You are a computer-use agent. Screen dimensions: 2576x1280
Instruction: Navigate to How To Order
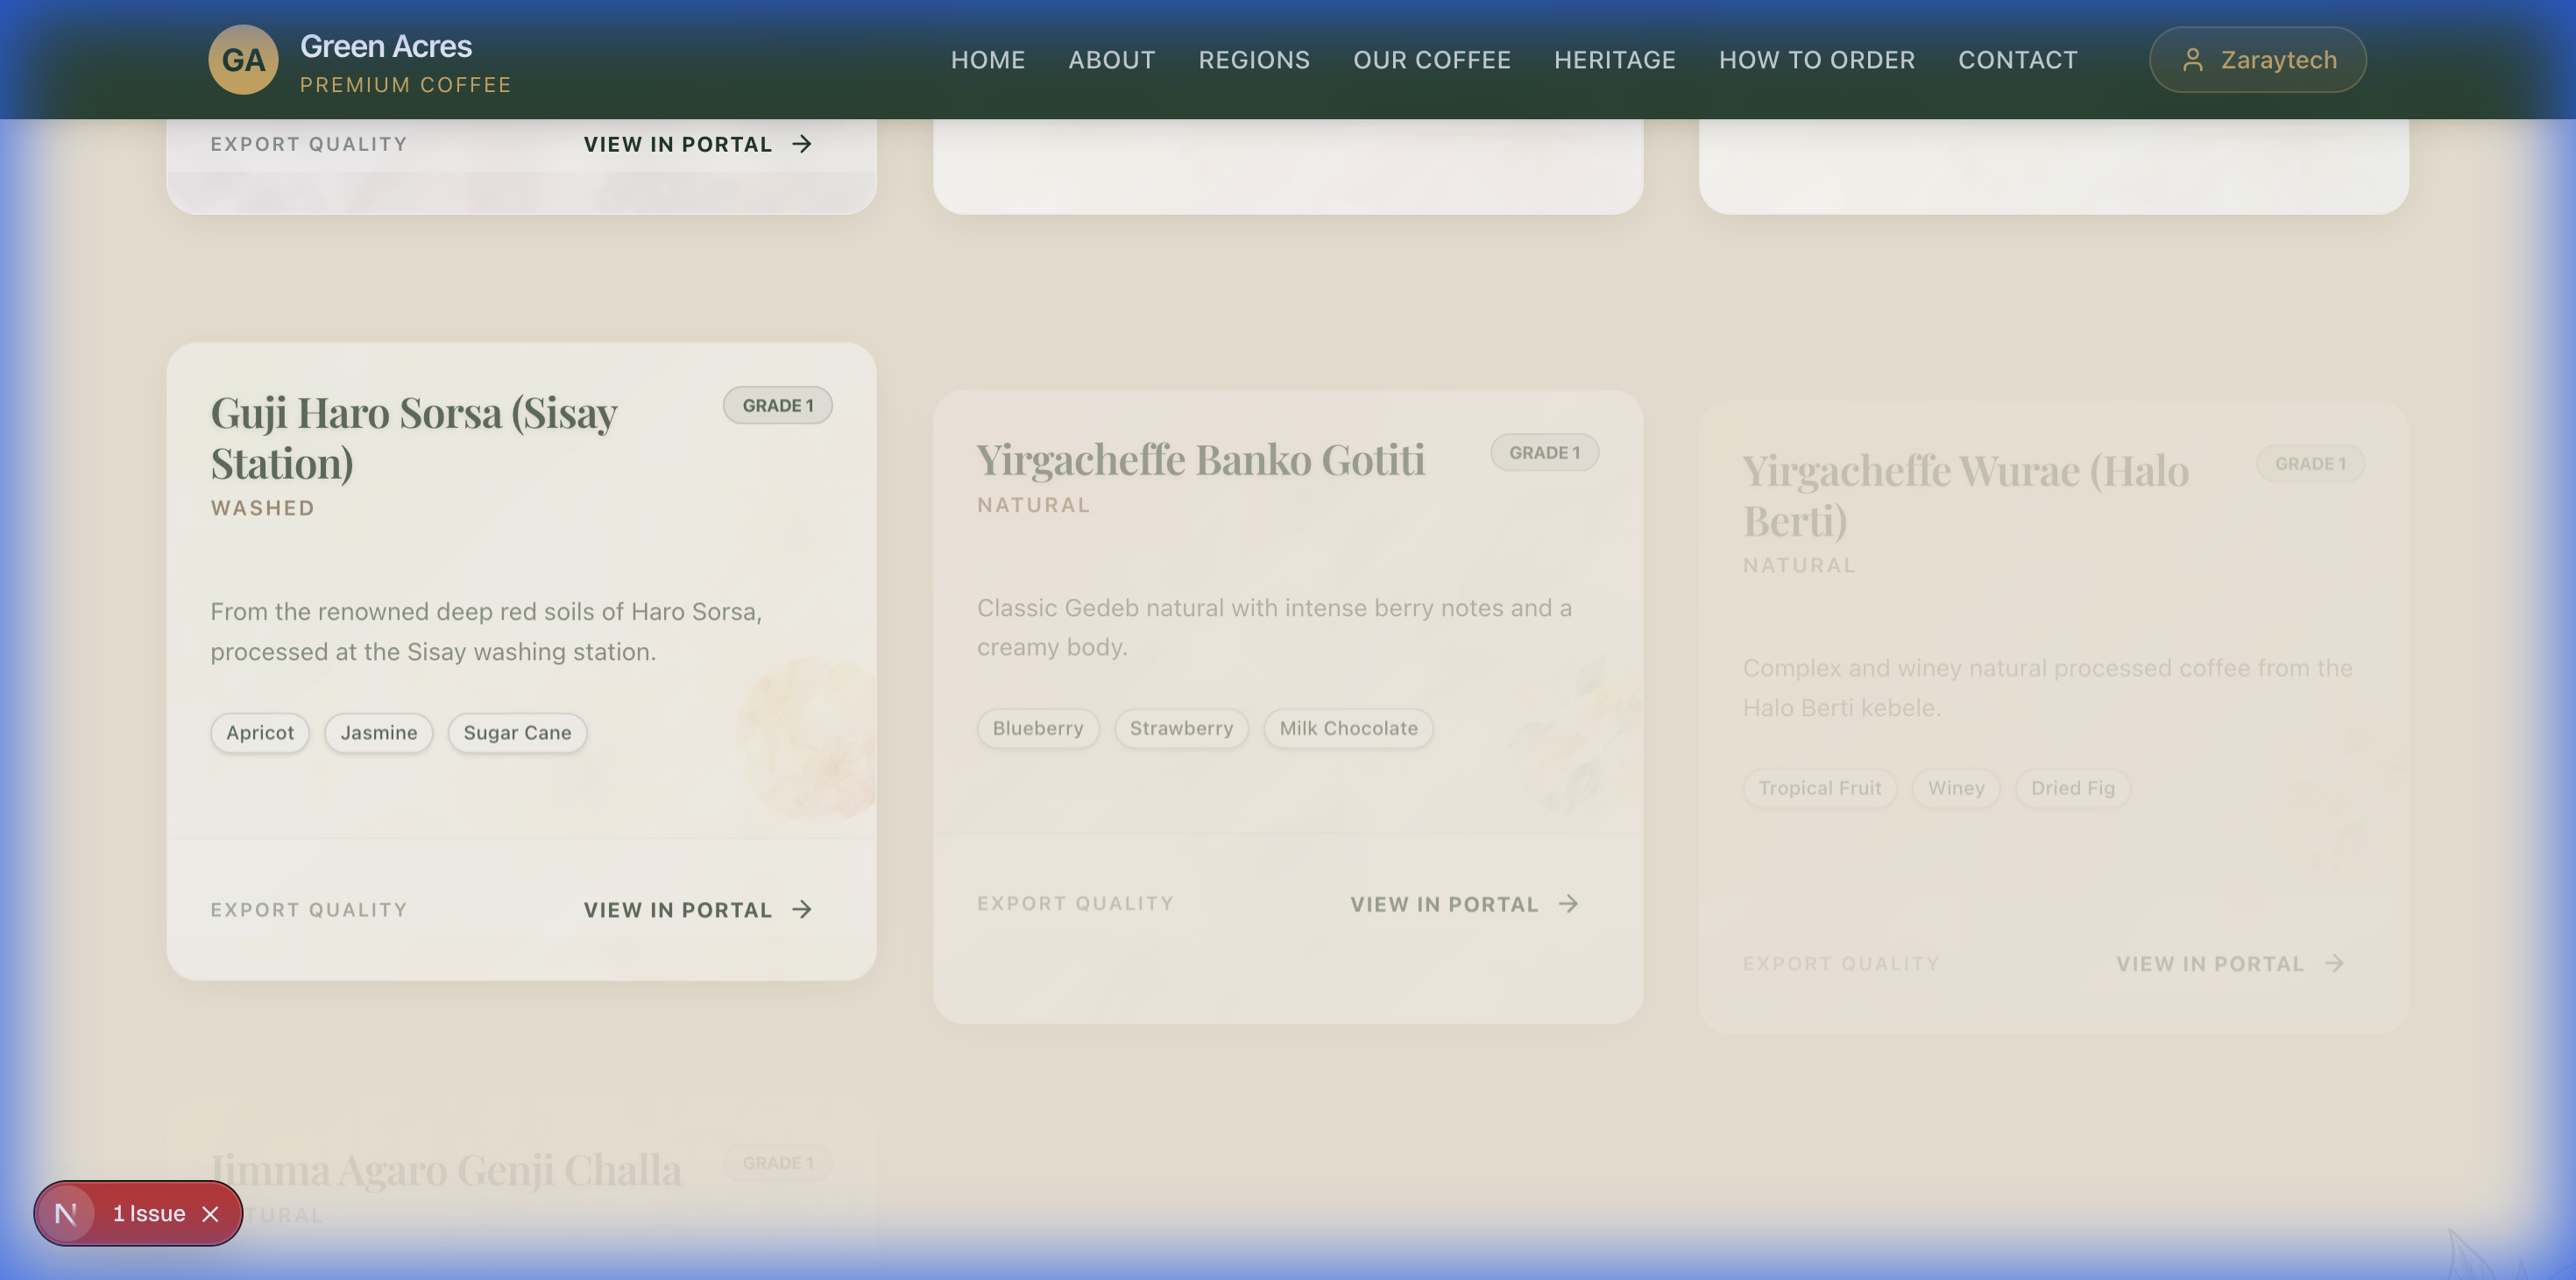1816,60
